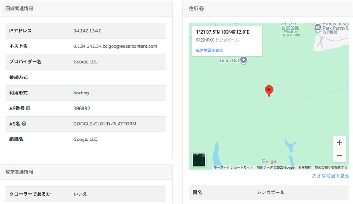Click the IP address value 34.142.134.0
This screenshot has width=353, height=204.
87,31
